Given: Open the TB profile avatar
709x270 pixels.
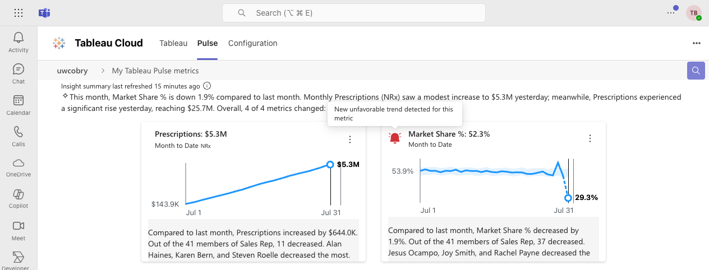Looking at the screenshot, I should click(x=694, y=13).
